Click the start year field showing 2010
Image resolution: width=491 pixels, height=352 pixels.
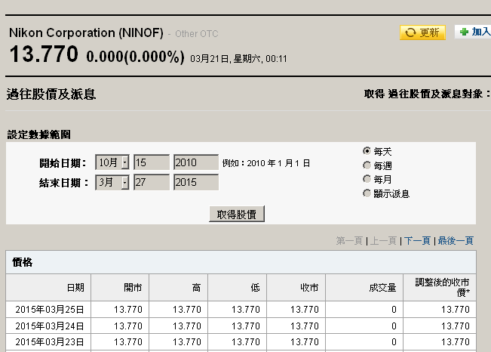coord(196,162)
